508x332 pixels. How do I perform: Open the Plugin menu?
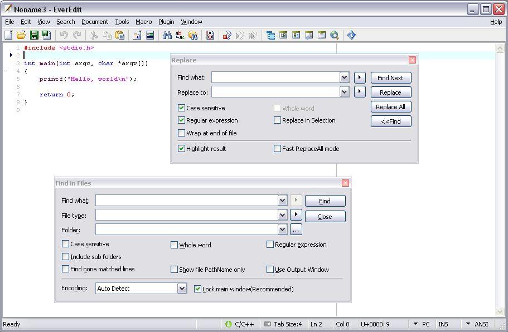[166, 22]
